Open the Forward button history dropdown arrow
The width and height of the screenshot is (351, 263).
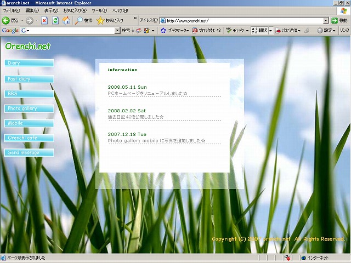pos(37,21)
